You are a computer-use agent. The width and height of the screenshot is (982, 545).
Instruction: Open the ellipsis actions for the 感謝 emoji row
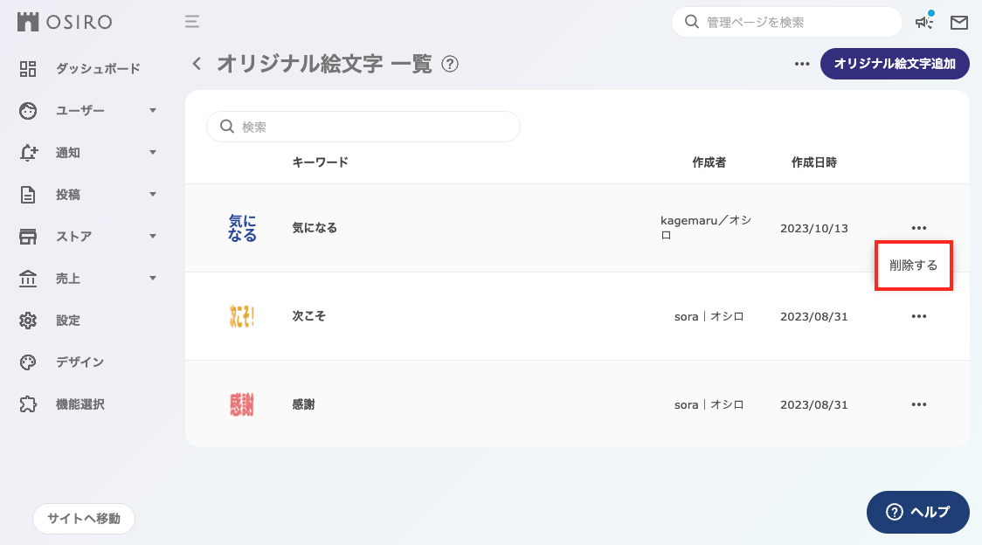[918, 404]
